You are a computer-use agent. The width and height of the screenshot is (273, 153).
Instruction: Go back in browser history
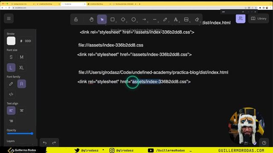coord(3,8)
